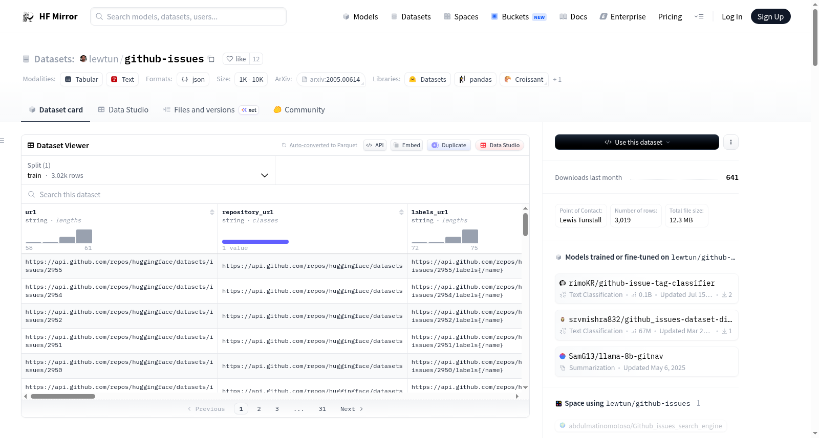The height and width of the screenshot is (438, 819).
Task: Open Github_issues_search_engine space
Action: [x=641, y=426]
